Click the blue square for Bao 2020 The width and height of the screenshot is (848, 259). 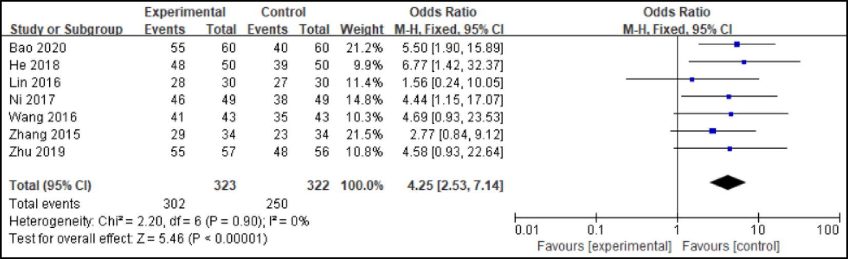click(737, 45)
